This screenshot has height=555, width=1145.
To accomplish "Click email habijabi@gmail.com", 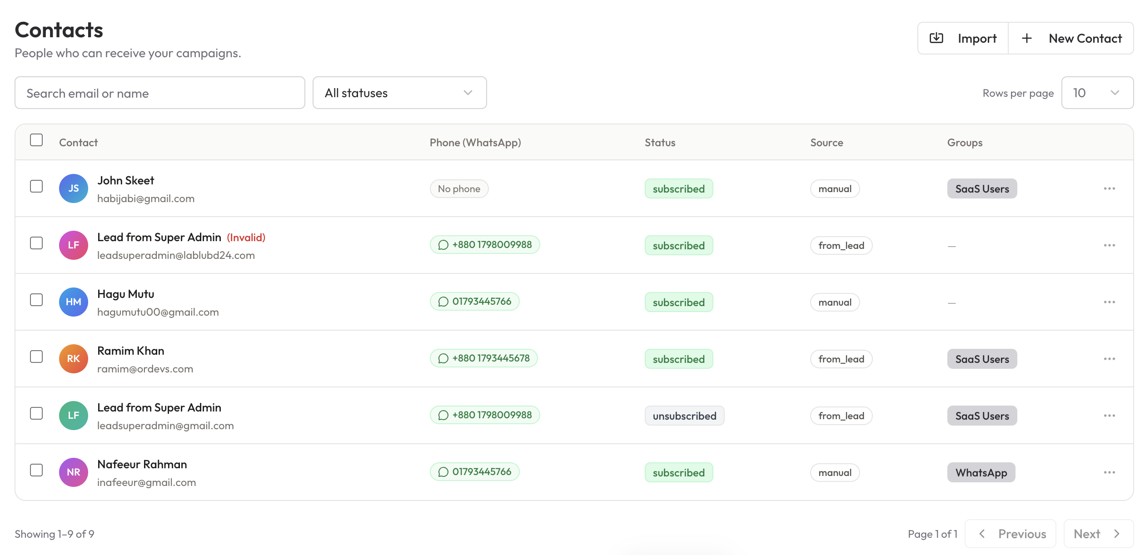I will 146,198.
